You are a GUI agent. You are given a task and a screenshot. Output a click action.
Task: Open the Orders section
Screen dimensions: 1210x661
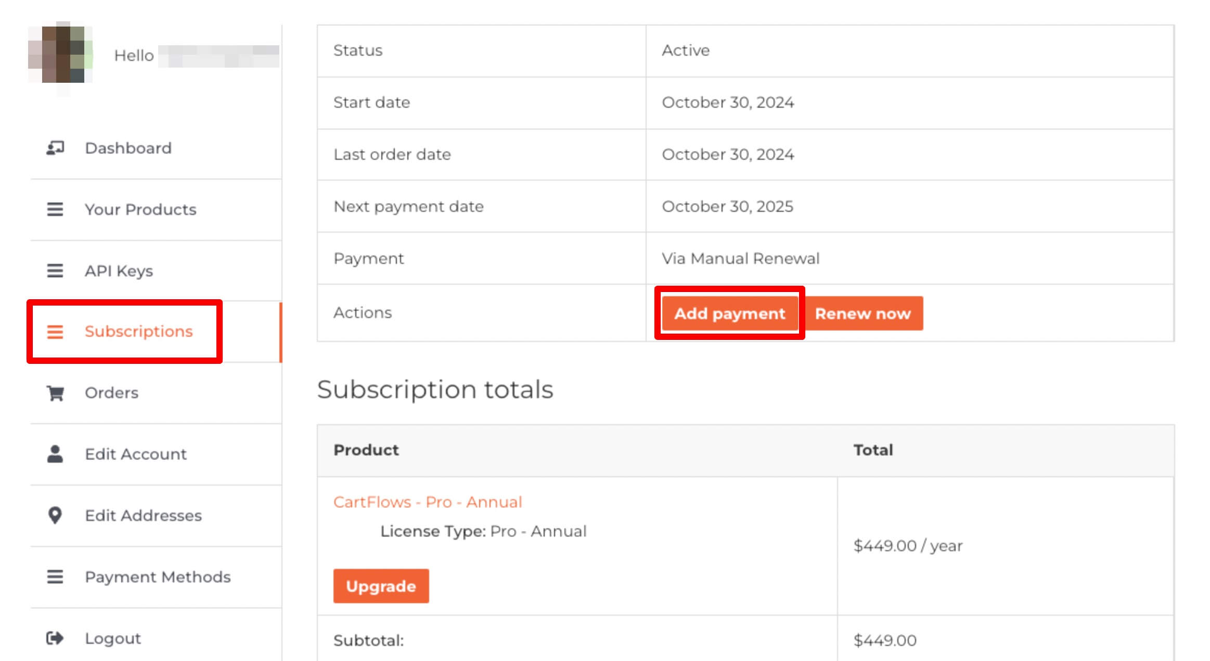click(111, 393)
